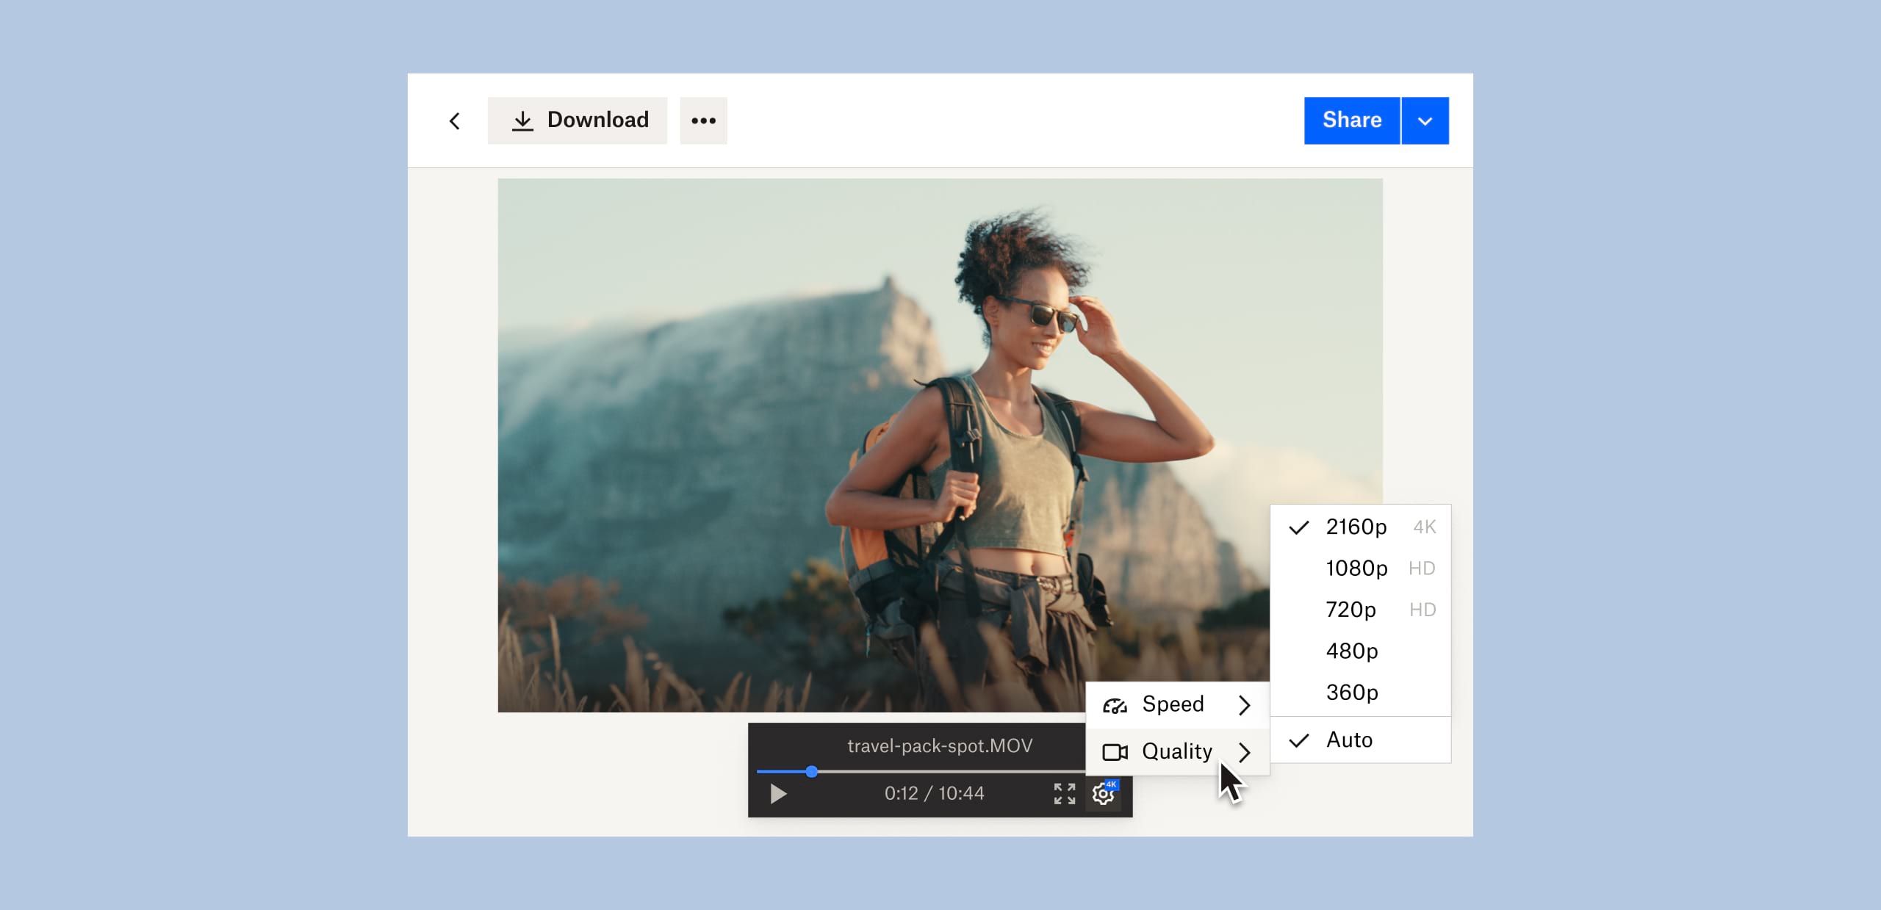The width and height of the screenshot is (1881, 910).
Task: Click the back arrow icon
Action: pyautogui.click(x=455, y=121)
